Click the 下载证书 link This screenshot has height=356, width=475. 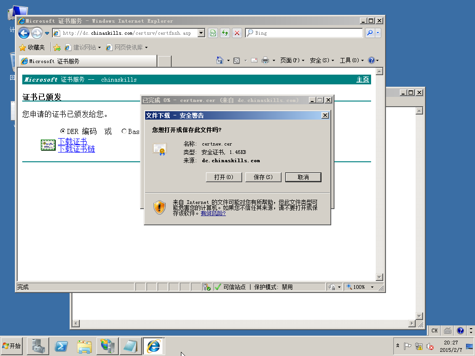click(72, 141)
